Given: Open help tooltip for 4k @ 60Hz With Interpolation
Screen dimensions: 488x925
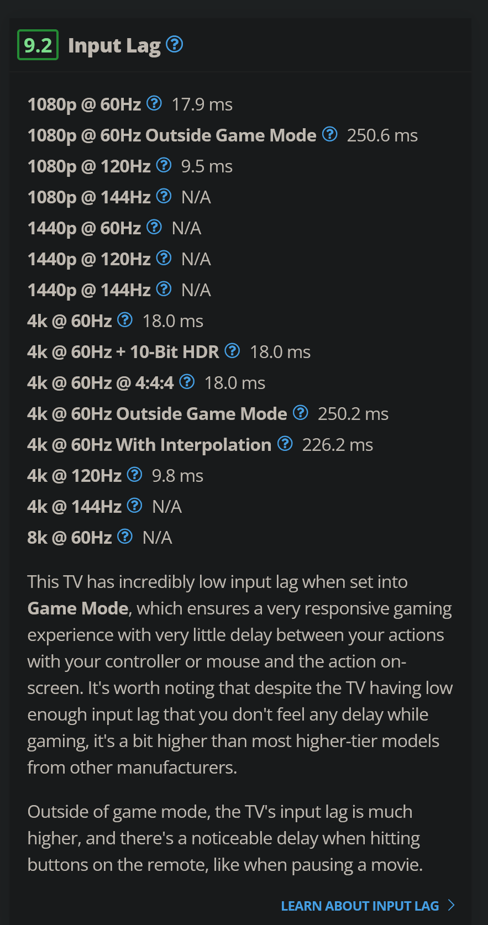Looking at the screenshot, I should click(285, 443).
